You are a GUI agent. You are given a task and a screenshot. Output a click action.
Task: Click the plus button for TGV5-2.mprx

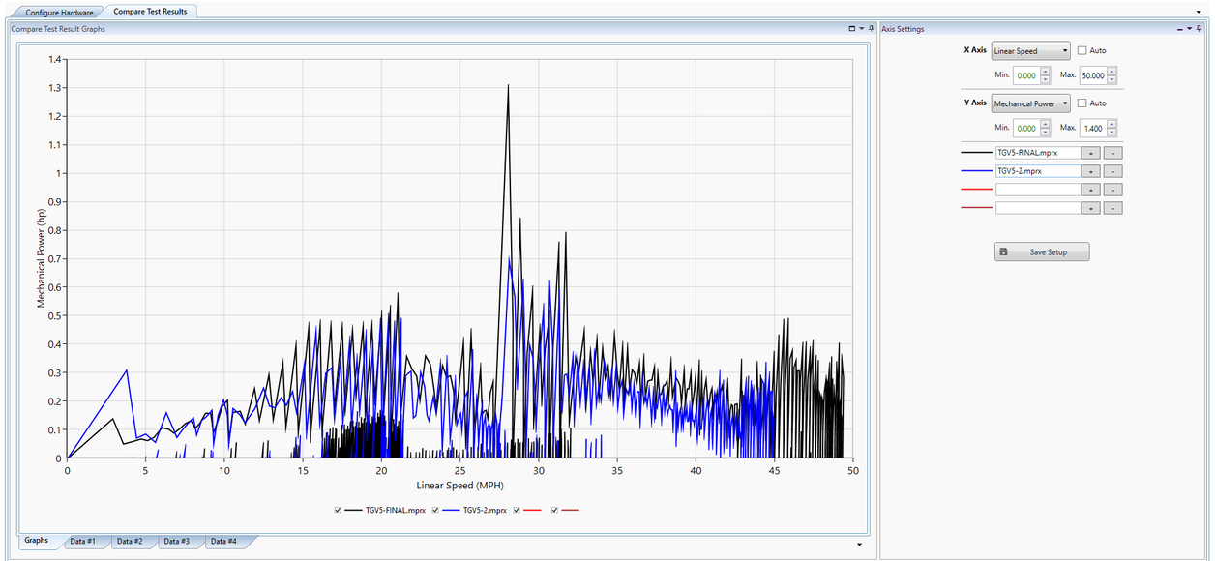point(1091,171)
